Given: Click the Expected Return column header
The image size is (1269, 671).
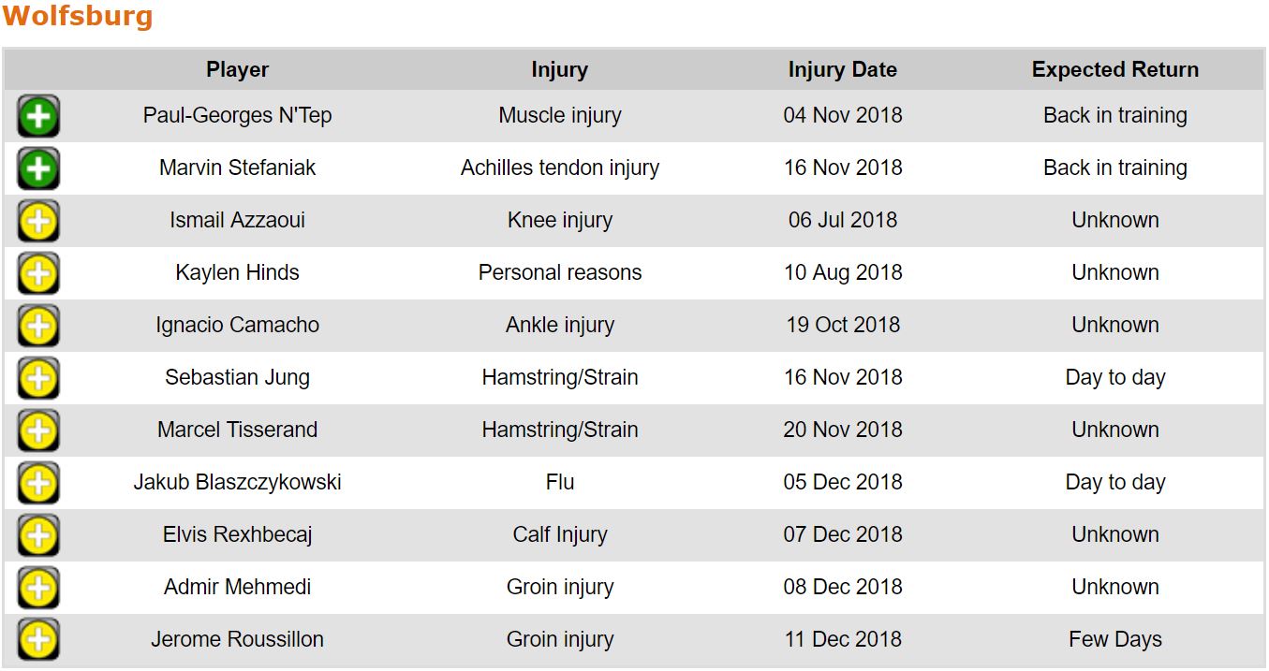Looking at the screenshot, I should (1114, 70).
